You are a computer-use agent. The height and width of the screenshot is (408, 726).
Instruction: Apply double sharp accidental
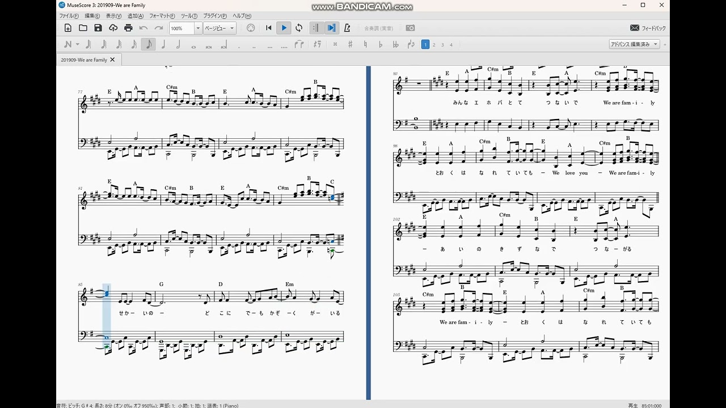335,44
